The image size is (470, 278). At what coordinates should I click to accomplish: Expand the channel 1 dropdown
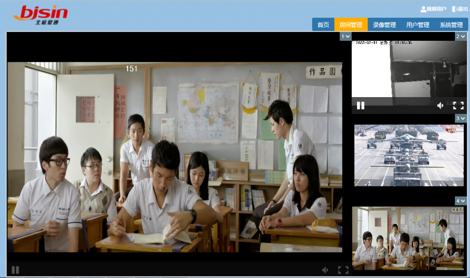point(345,37)
